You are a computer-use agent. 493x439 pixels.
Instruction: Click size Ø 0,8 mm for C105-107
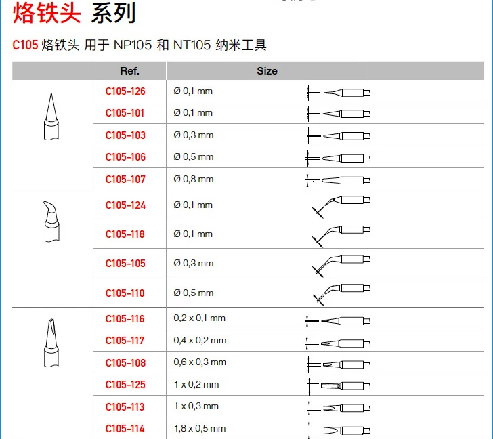click(194, 180)
